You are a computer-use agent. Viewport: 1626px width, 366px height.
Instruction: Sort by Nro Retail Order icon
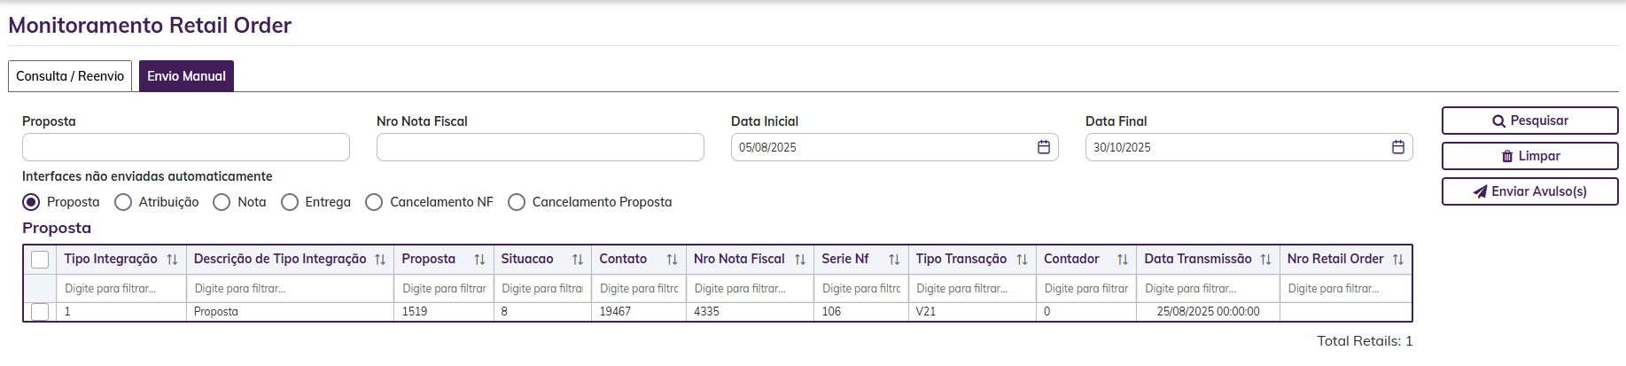pos(1398,260)
